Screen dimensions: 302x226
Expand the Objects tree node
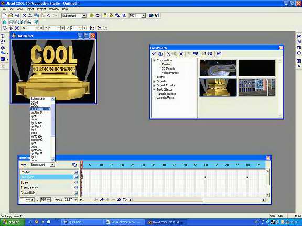pos(154,81)
